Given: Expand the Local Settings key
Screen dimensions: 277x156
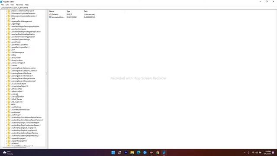Looking at the screenshot, I should pyautogui.click(x=6, y=107).
